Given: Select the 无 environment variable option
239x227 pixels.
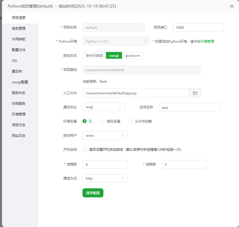Looking at the screenshot, I should pos(84,121).
